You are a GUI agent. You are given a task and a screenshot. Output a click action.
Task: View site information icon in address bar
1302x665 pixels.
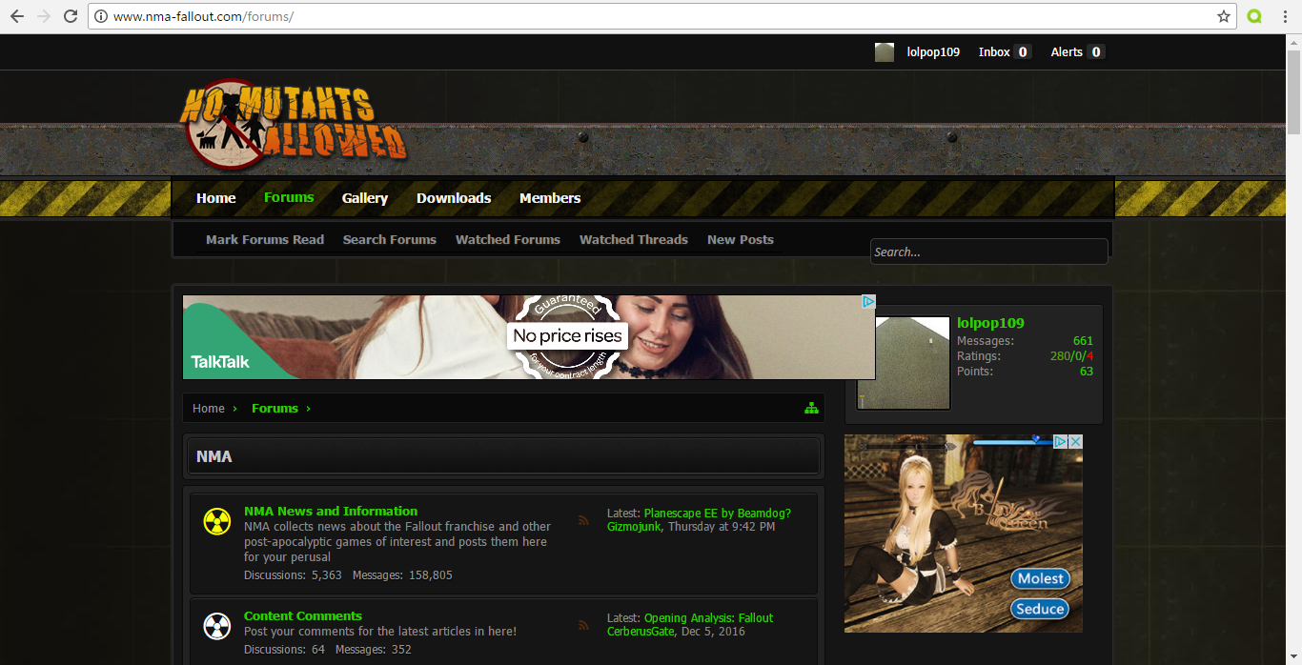coord(101,16)
